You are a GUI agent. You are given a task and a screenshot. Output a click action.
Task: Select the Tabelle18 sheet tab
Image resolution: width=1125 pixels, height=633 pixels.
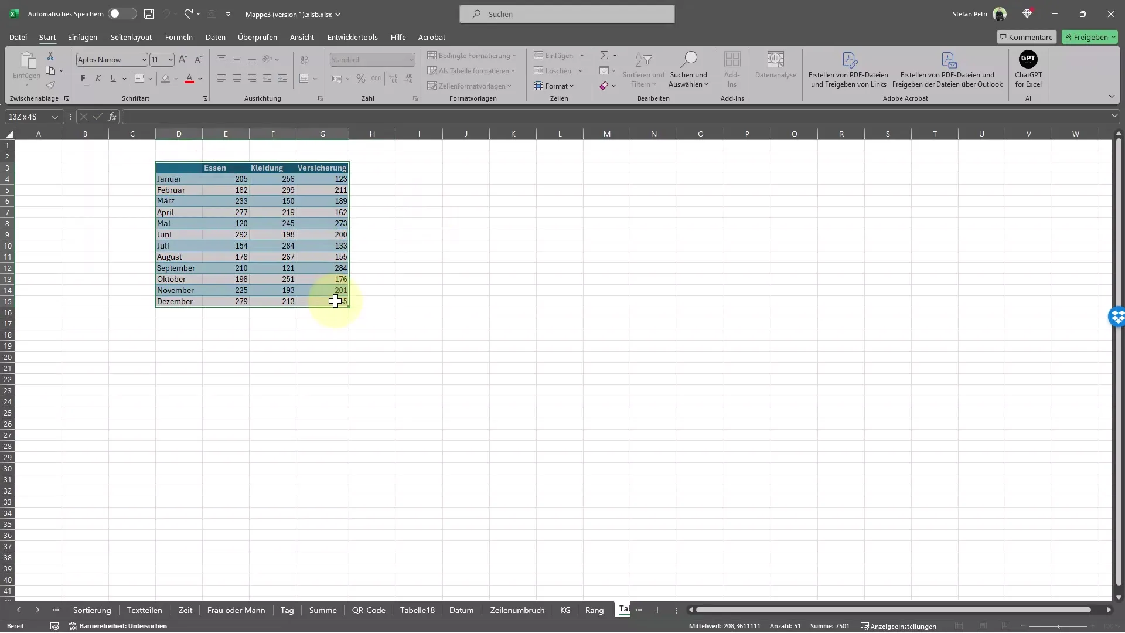417,610
